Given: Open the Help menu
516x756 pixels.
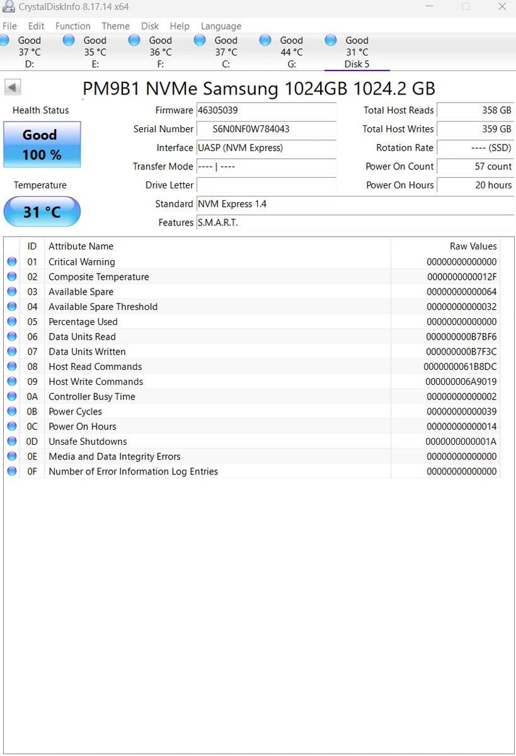Looking at the screenshot, I should tap(180, 26).
